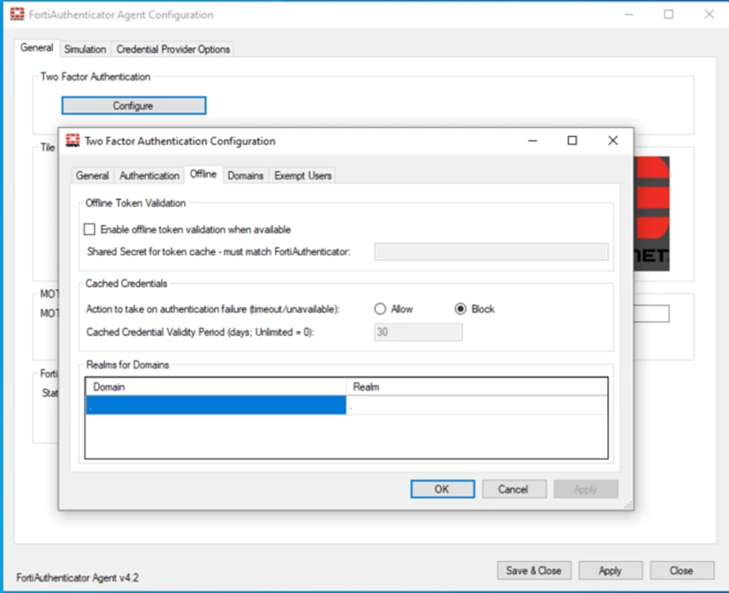Open the Credential Provider Options tab
The image size is (729, 593).
pyautogui.click(x=173, y=49)
